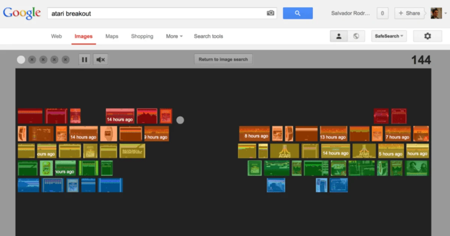Screen dimensions: 450x236
Task: Open the settings gear menu
Action: (427, 36)
